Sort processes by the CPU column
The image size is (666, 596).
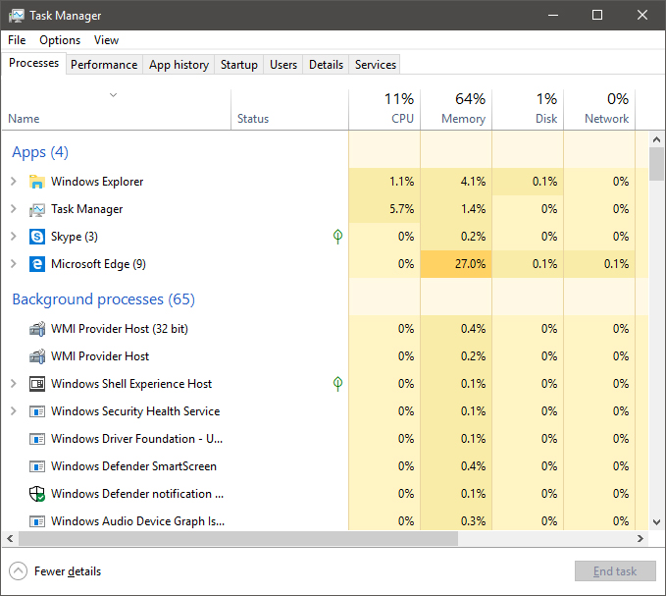coord(384,110)
